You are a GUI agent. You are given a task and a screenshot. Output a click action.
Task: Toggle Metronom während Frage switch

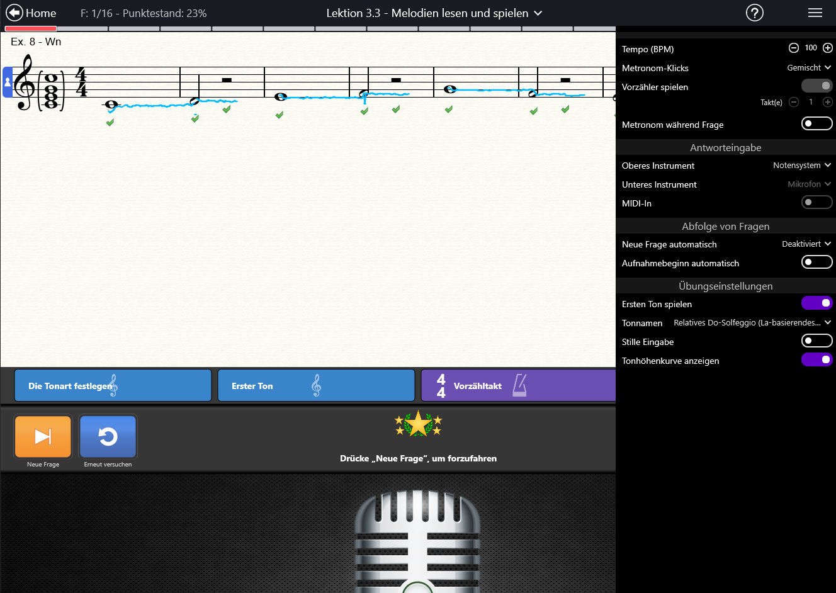click(816, 123)
